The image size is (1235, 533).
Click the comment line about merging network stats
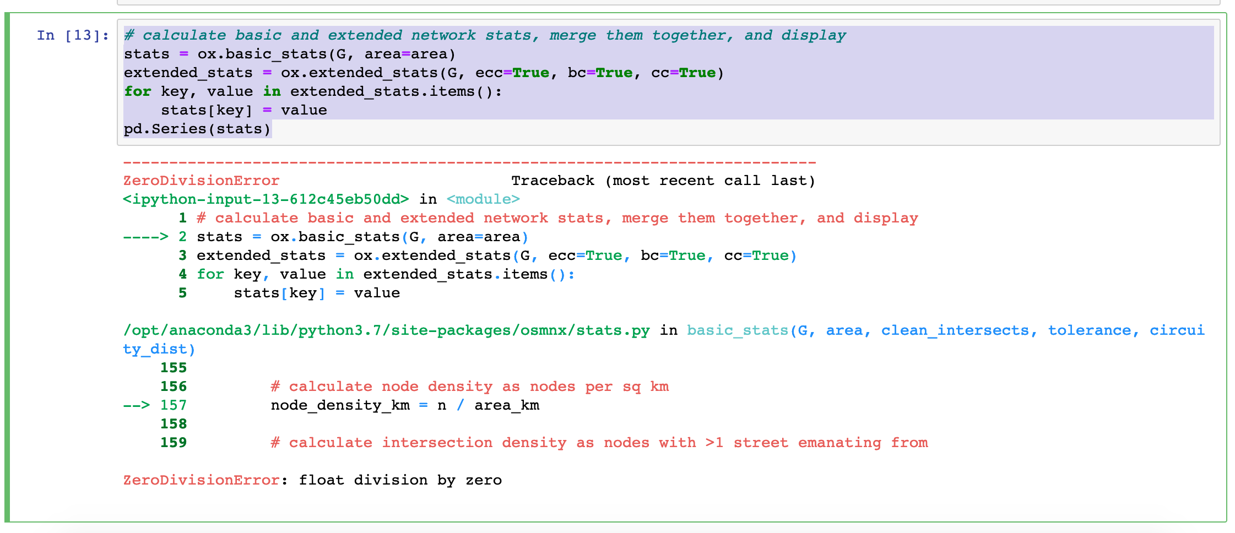point(485,35)
